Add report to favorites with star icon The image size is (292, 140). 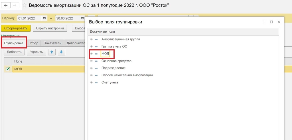click(25, 5)
